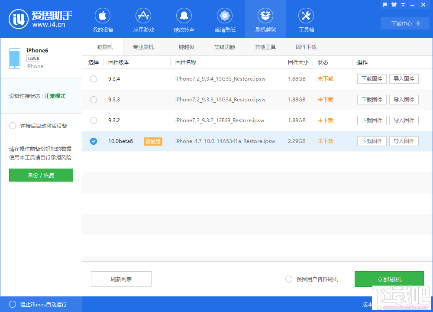Screen dimensions: 433x312
Task: Click the 备份 / 恢复 button
Action: [41, 175]
